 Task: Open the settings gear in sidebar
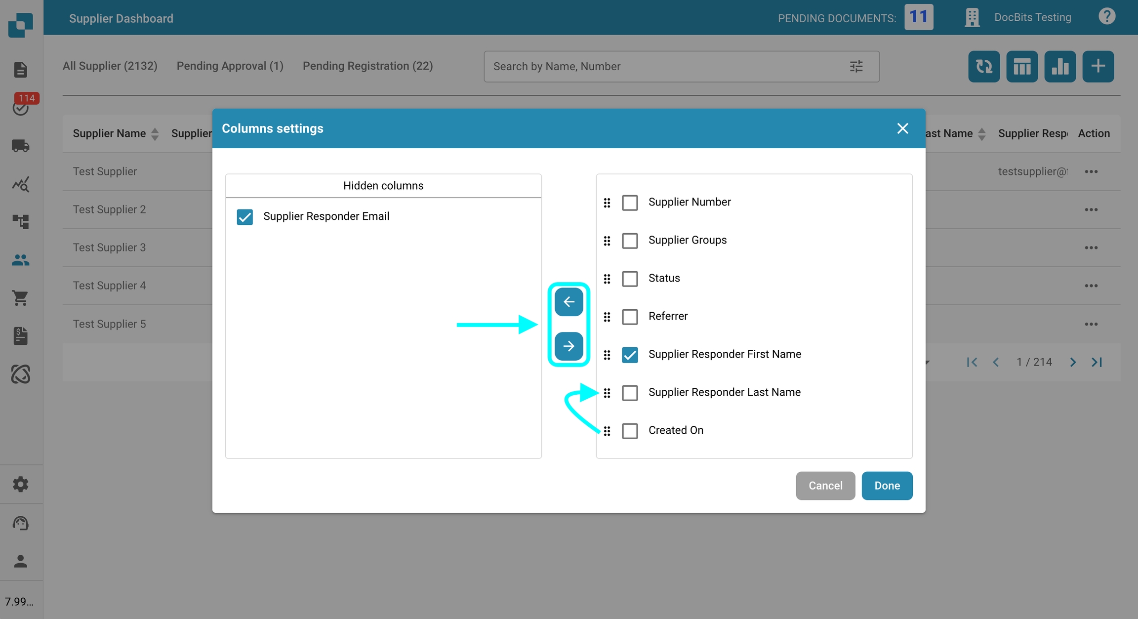21,484
